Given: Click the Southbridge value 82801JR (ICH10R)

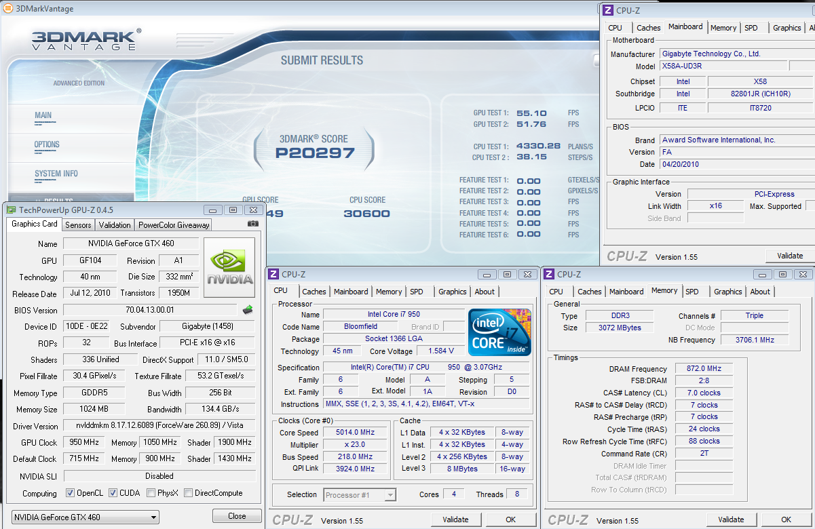Looking at the screenshot, I should pos(760,94).
